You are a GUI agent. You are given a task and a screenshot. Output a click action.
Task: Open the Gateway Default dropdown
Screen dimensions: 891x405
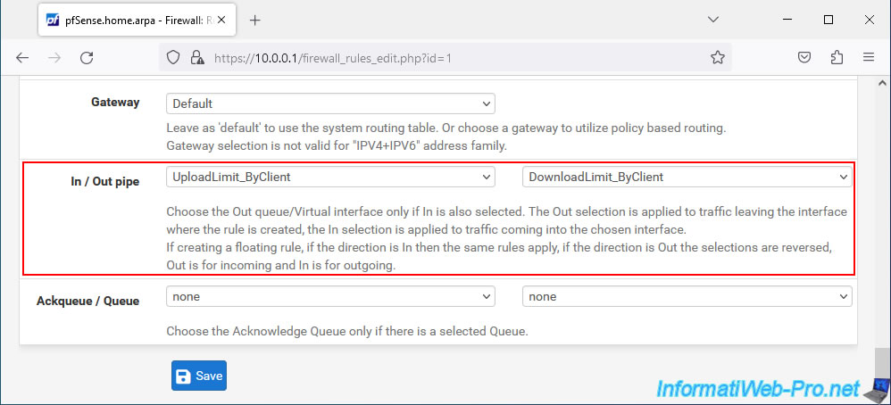[330, 104]
